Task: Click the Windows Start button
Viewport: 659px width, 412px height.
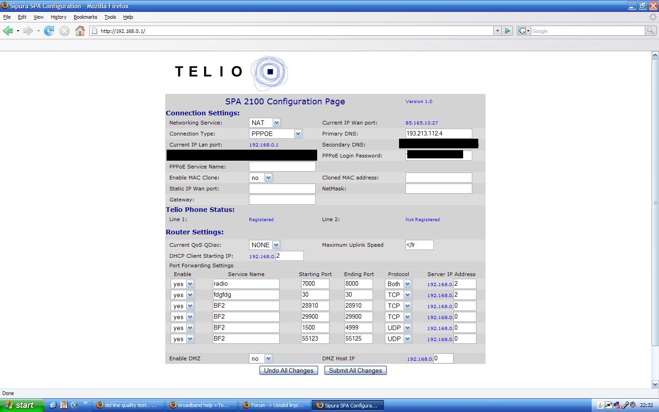Action: (22, 405)
